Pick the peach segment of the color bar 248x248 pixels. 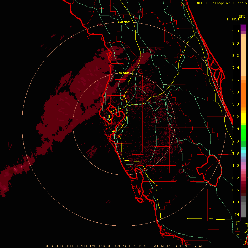coord(243,55)
